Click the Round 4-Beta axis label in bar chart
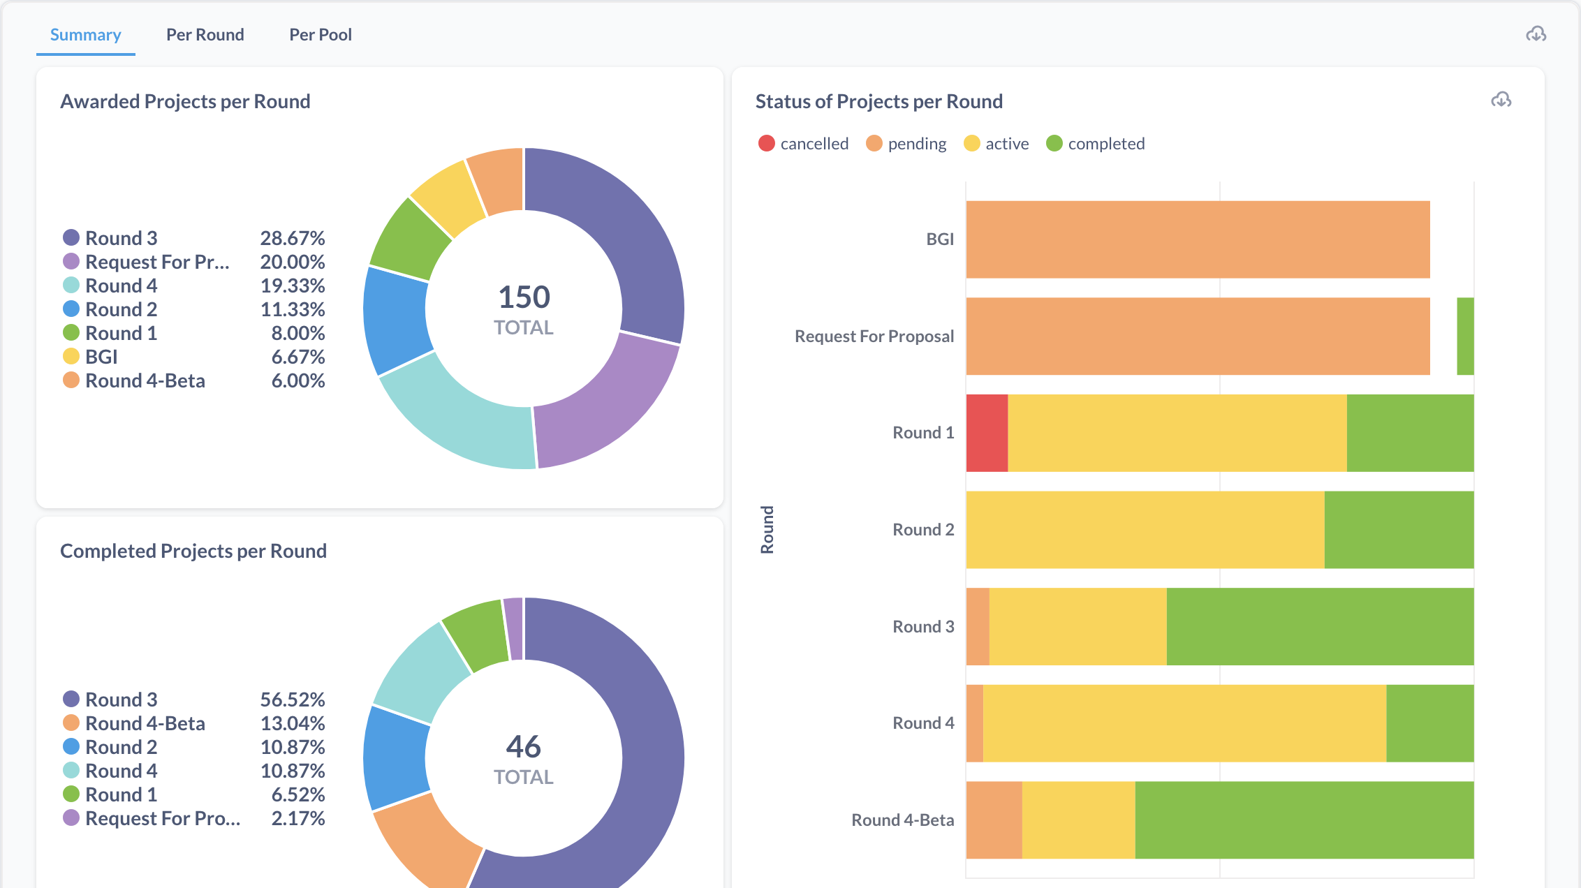1581x888 pixels. (903, 820)
